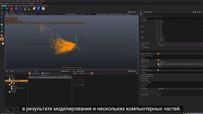
Task: Select the active orange tool in left toolbar
Action: [x=2, y=39]
